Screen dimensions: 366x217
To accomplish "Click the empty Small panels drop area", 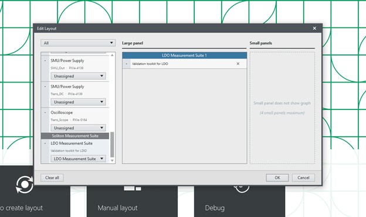I will pyautogui.click(x=282, y=108).
